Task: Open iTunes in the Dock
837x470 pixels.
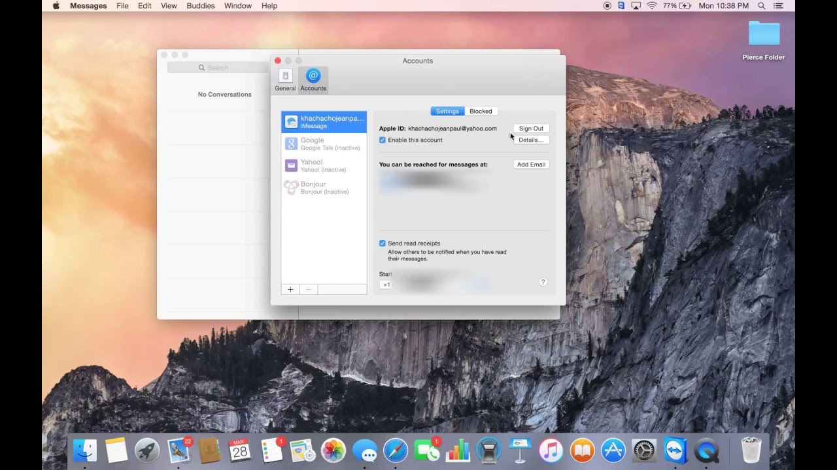Action: pyautogui.click(x=551, y=450)
